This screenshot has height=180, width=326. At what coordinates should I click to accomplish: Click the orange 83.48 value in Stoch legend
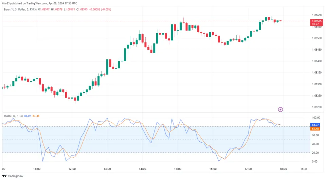pos(36,116)
